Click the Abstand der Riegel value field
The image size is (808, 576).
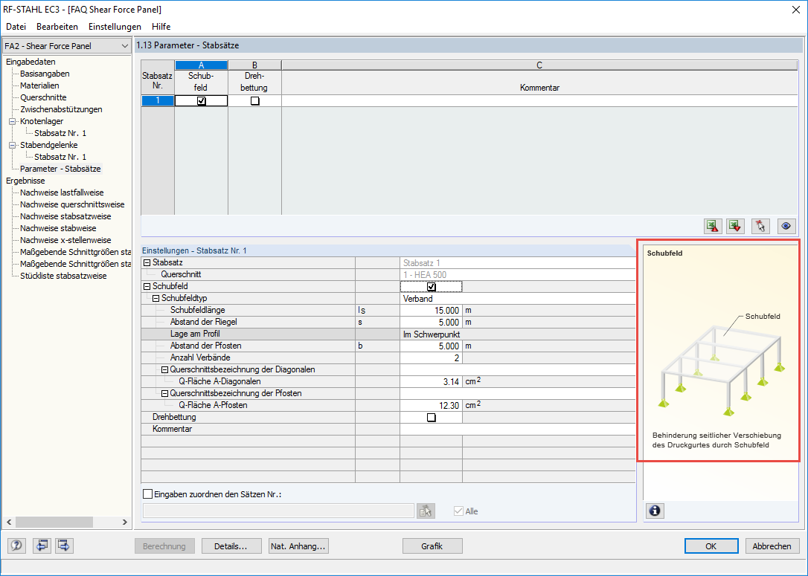[431, 323]
